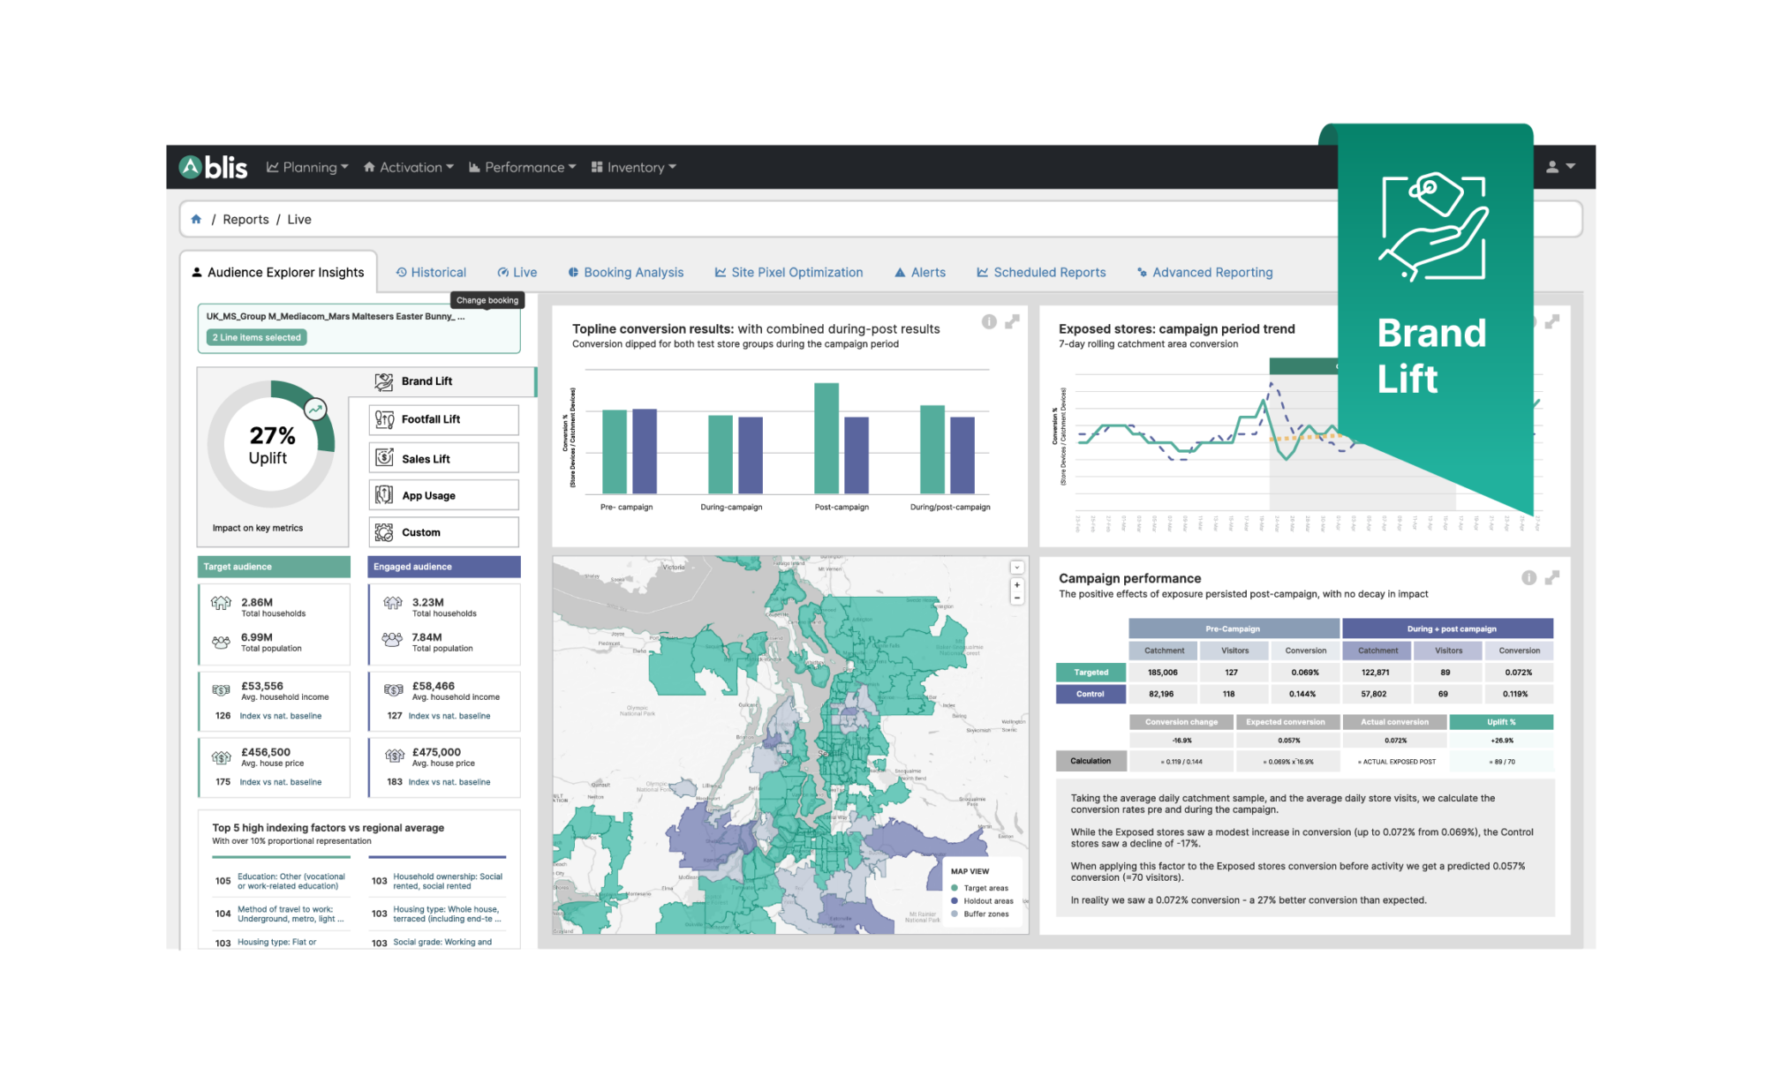Click the +26.9% uplift value
This screenshot has width=1766, height=1091.
point(1501,741)
